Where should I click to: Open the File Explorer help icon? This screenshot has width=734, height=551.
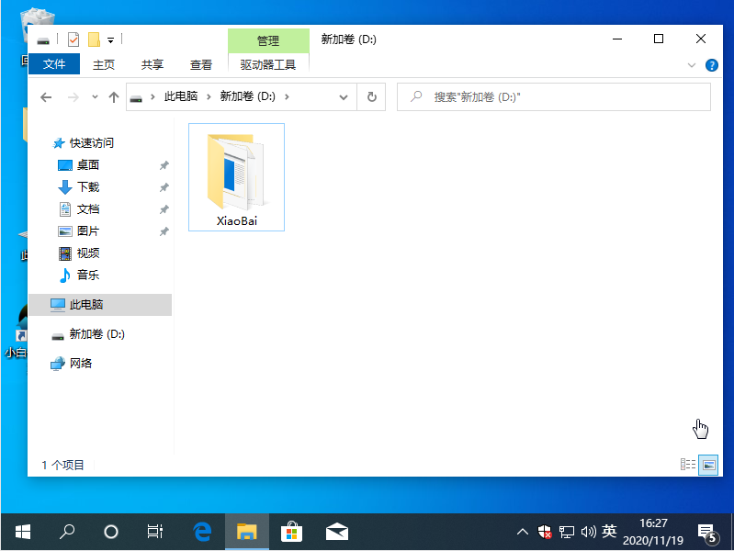(x=711, y=65)
